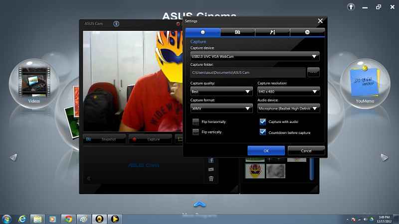Click the left navigation arrow
Screen dimensions: 399x224
[13, 157]
